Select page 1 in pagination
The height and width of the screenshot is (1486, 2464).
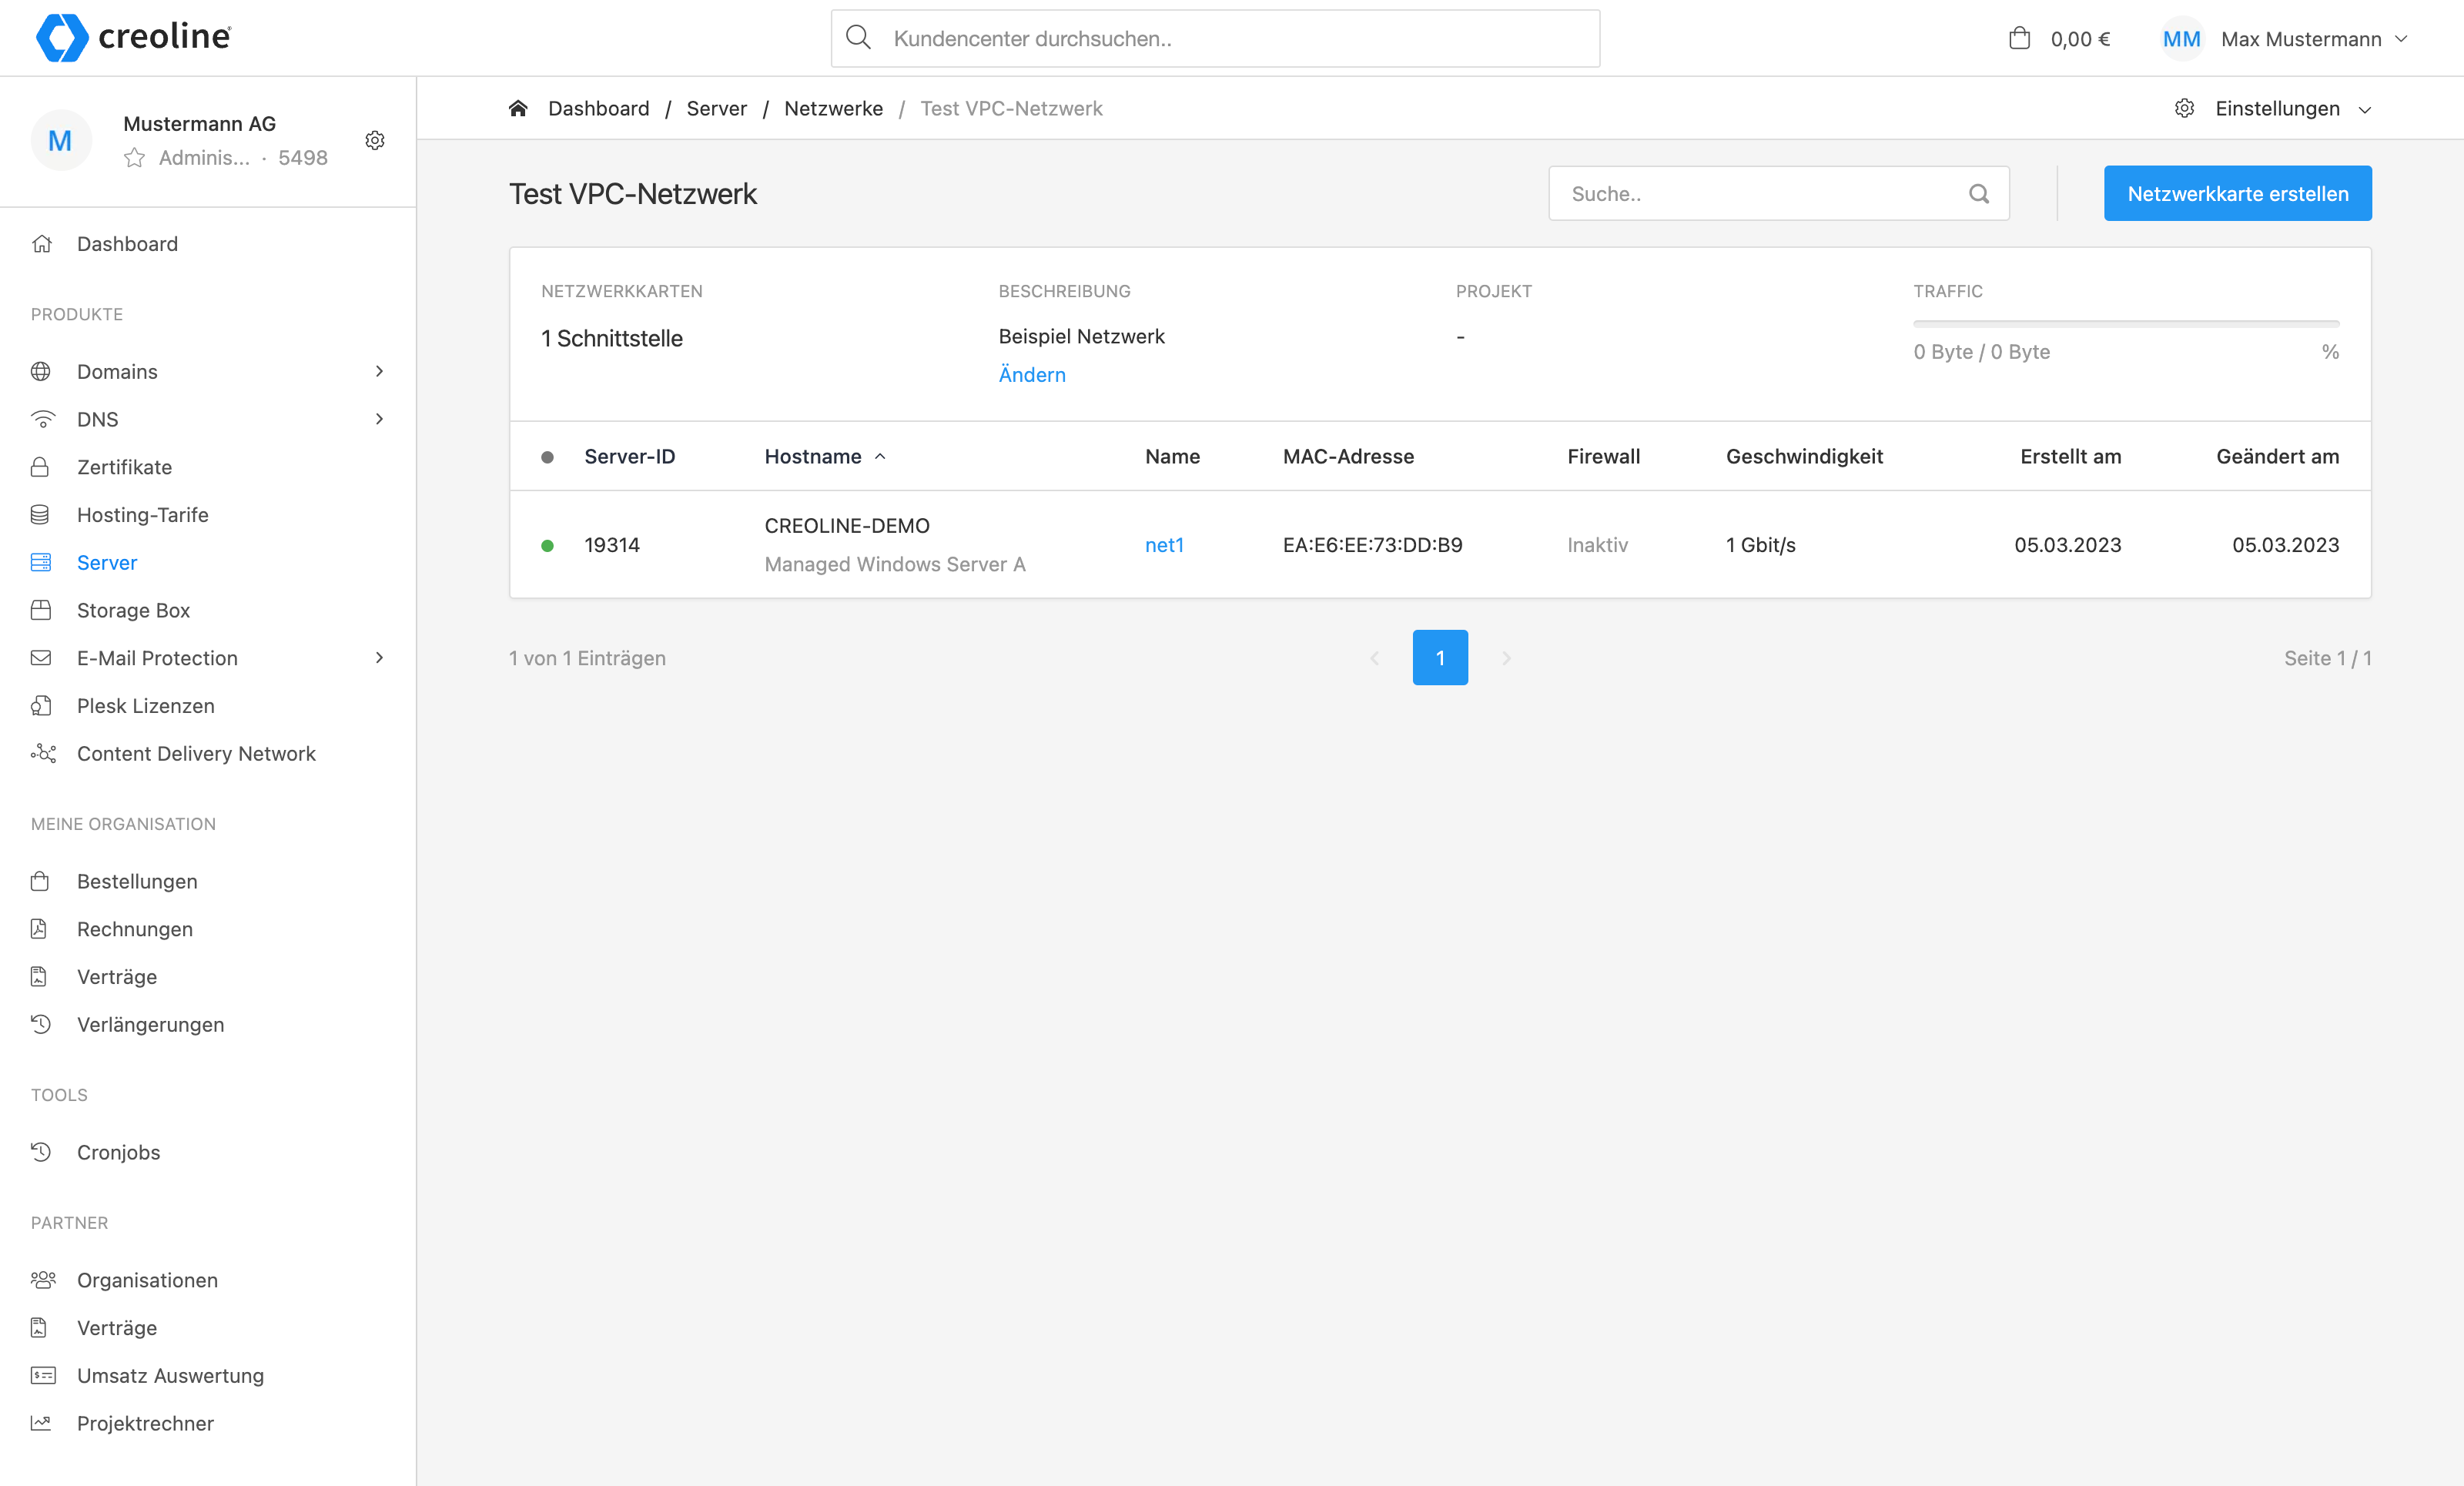(x=1440, y=658)
